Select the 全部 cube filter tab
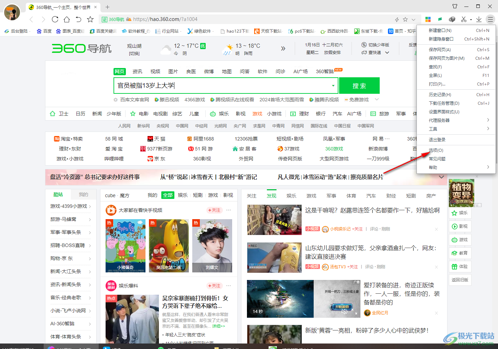 coord(168,195)
